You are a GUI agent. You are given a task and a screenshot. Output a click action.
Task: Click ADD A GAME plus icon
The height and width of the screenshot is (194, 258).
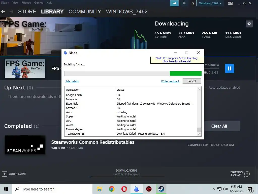click(5, 174)
